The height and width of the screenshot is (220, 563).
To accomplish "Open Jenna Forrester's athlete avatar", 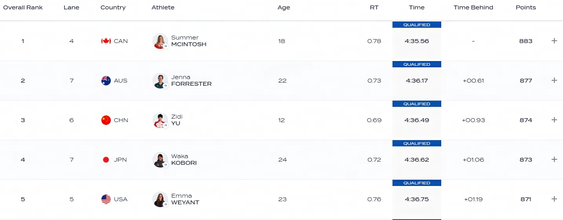I will click(160, 81).
